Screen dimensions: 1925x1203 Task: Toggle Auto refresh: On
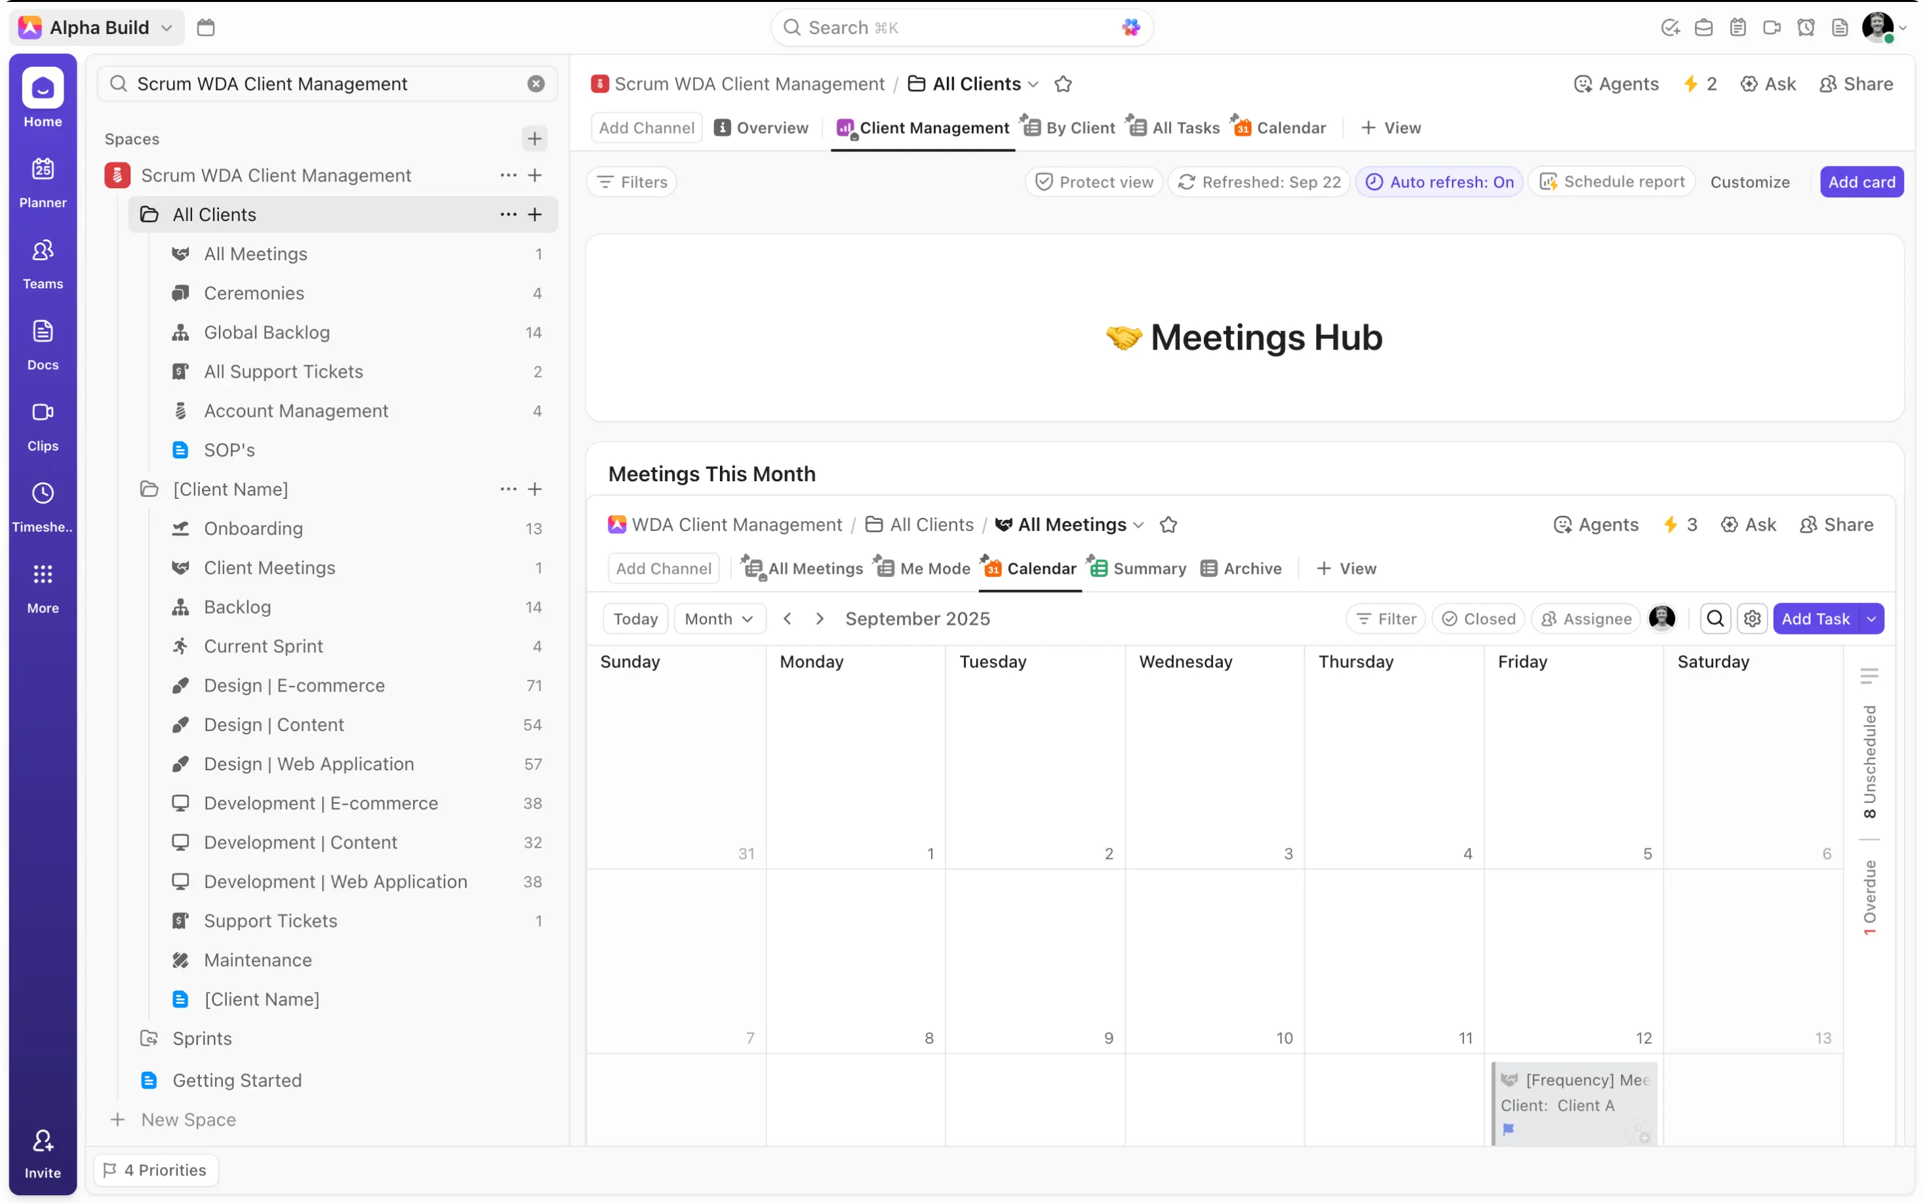coord(1440,182)
